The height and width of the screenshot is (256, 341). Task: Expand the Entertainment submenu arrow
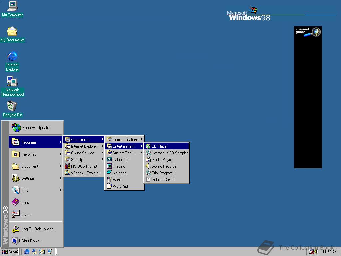141,146
